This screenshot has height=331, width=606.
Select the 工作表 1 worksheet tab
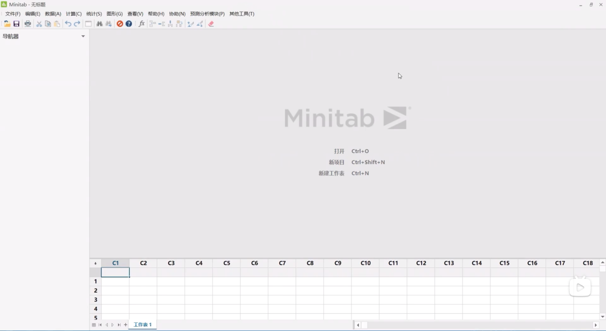(x=142, y=325)
